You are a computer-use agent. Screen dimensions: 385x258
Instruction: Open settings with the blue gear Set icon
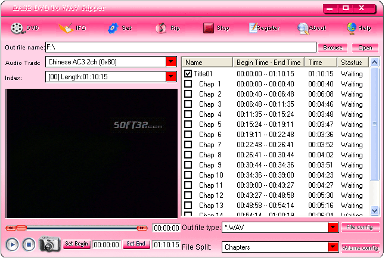(113, 28)
